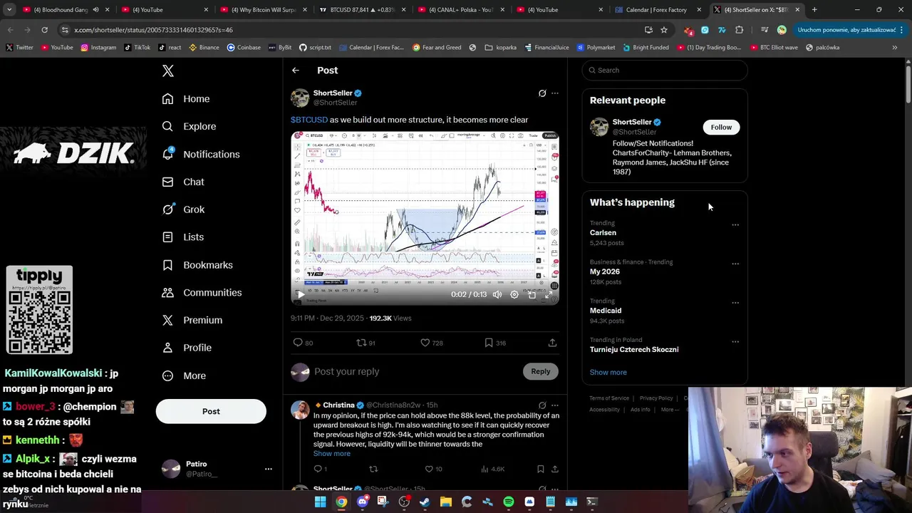Share the post with the upload icon
The width and height of the screenshot is (912, 513).
click(x=552, y=343)
